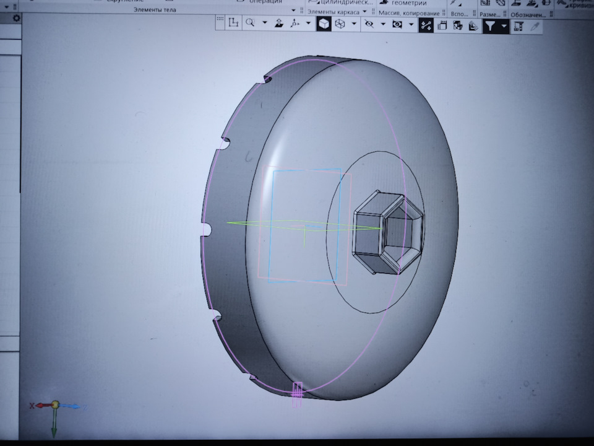Open the selection filter dropdown arrow
Screen dimensions: 594x446
[504, 25]
